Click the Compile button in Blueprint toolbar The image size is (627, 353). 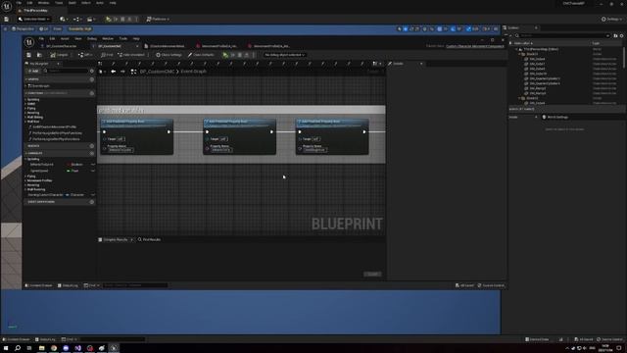(59, 55)
